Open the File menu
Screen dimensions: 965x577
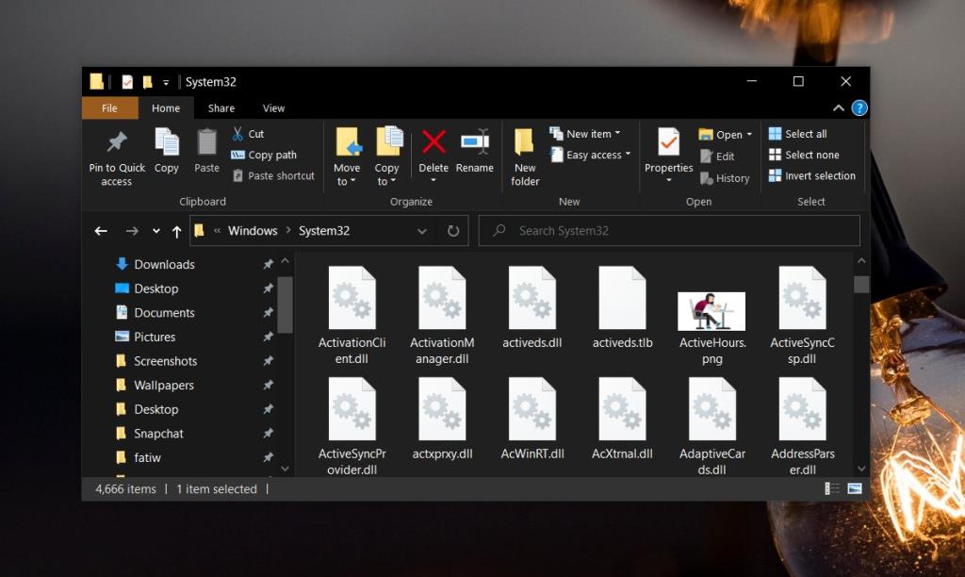click(109, 107)
